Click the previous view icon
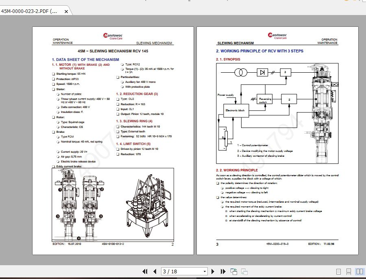The image size is (366, 279). pos(233,272)
